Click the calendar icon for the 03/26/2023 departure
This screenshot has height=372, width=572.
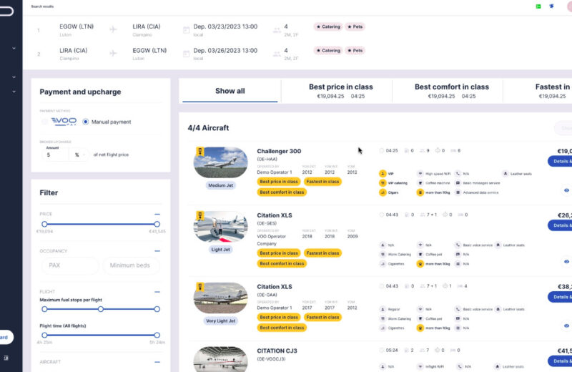(x=186, y=54)
